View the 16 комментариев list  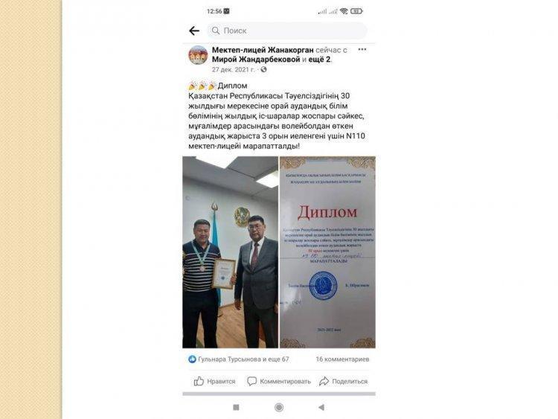[342, 359]
